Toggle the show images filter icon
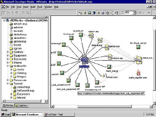 [89, 13]
